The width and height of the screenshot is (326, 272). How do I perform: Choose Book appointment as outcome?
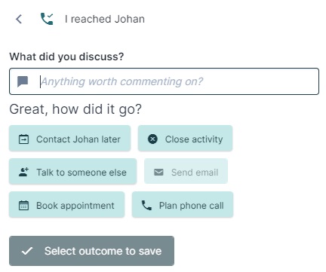point(67,205)
